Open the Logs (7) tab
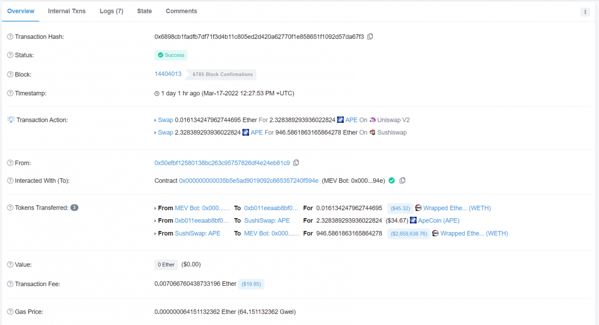 point(111,11)
